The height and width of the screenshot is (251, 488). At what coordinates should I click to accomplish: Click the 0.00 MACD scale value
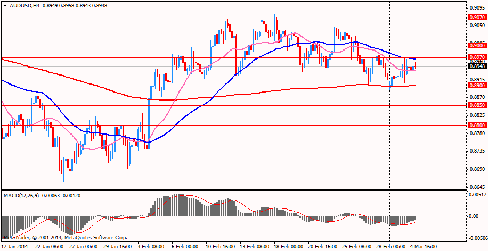click(474, 216)
